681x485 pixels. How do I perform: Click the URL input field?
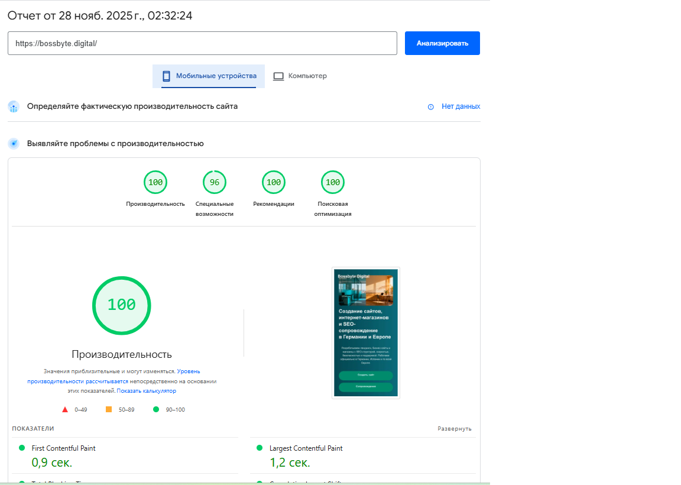pyautogui.click(x=202, y=43)
